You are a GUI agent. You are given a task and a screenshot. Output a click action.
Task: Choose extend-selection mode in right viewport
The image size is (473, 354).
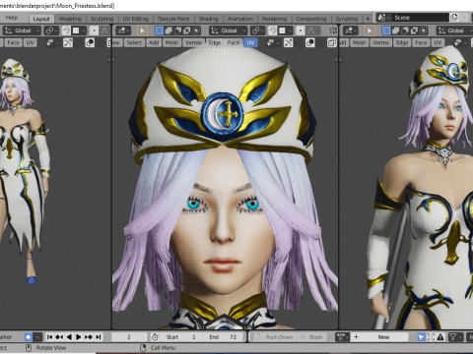(x=396, y=30)
